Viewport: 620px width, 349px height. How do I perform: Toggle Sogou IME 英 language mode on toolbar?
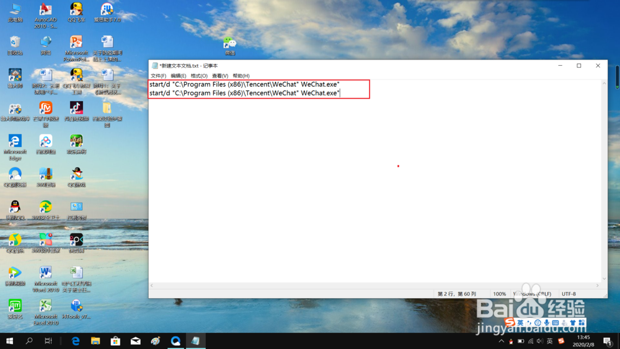pyautogui.click(x=520, y=323)
